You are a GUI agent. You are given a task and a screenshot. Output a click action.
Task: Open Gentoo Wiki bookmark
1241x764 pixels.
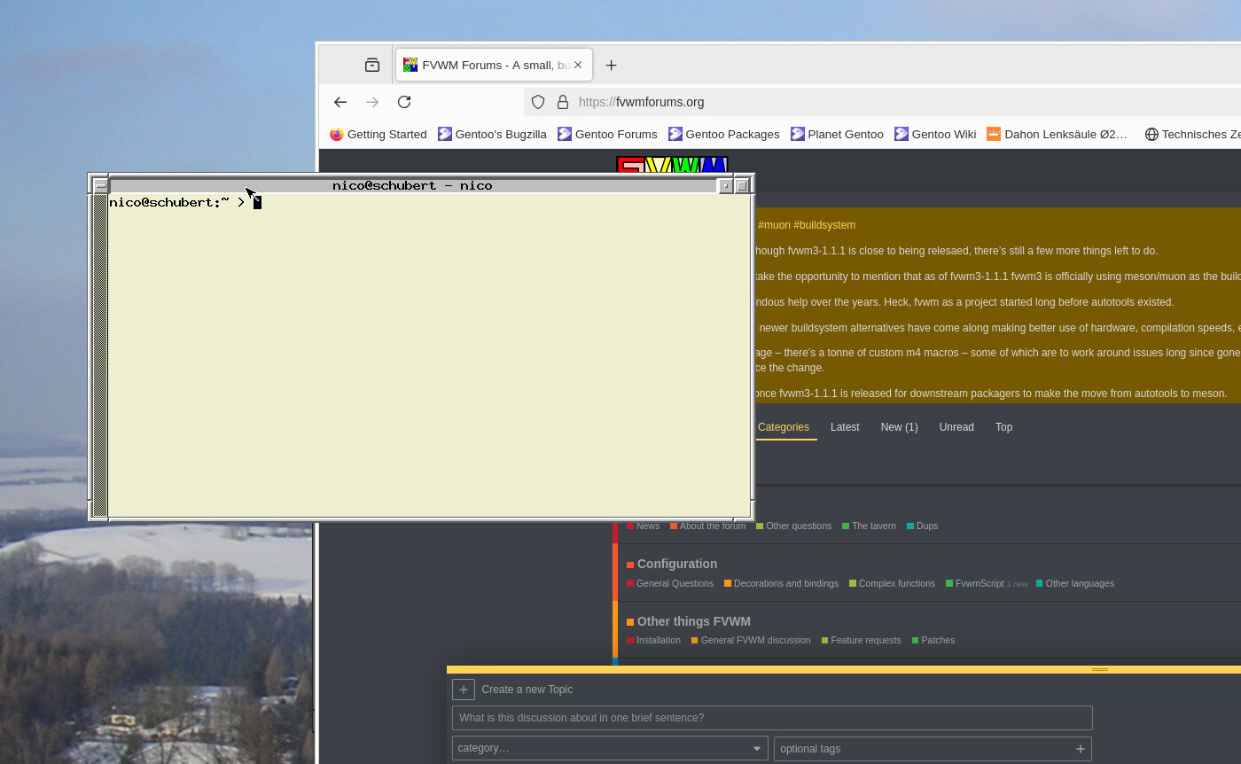(935, 134)
